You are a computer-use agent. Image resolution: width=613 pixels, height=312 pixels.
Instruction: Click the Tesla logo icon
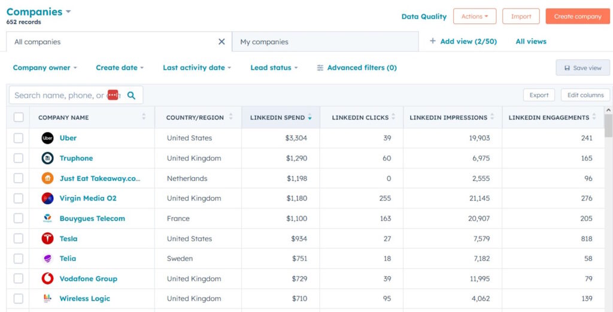pos(47,238)
